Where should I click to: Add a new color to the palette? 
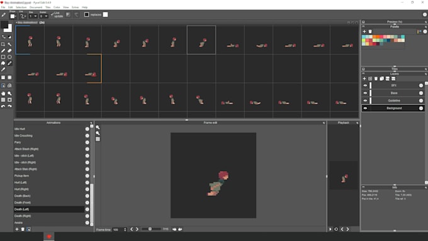click(x=364, y=31)
